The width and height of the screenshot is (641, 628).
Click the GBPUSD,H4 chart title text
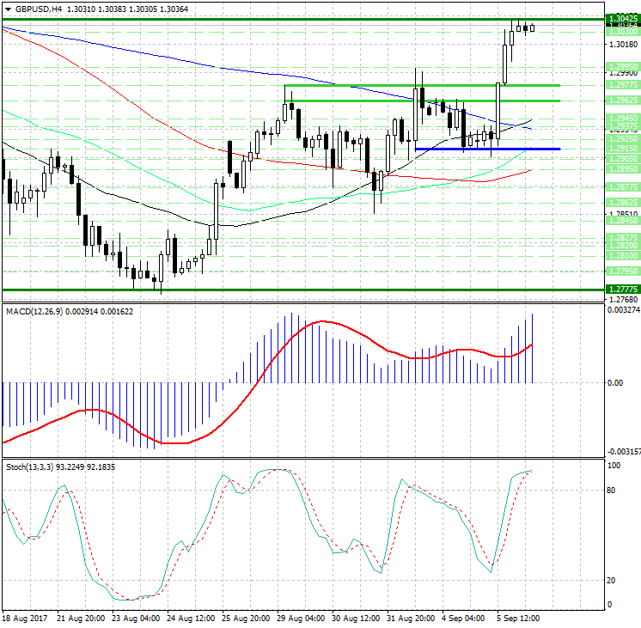tap(38, 9)
